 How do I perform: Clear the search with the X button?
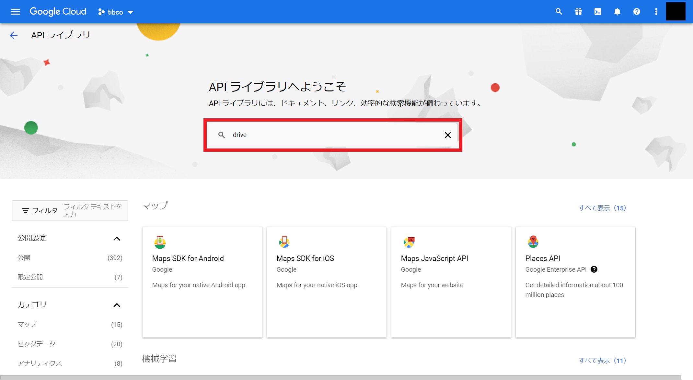(x=448, y=135)
